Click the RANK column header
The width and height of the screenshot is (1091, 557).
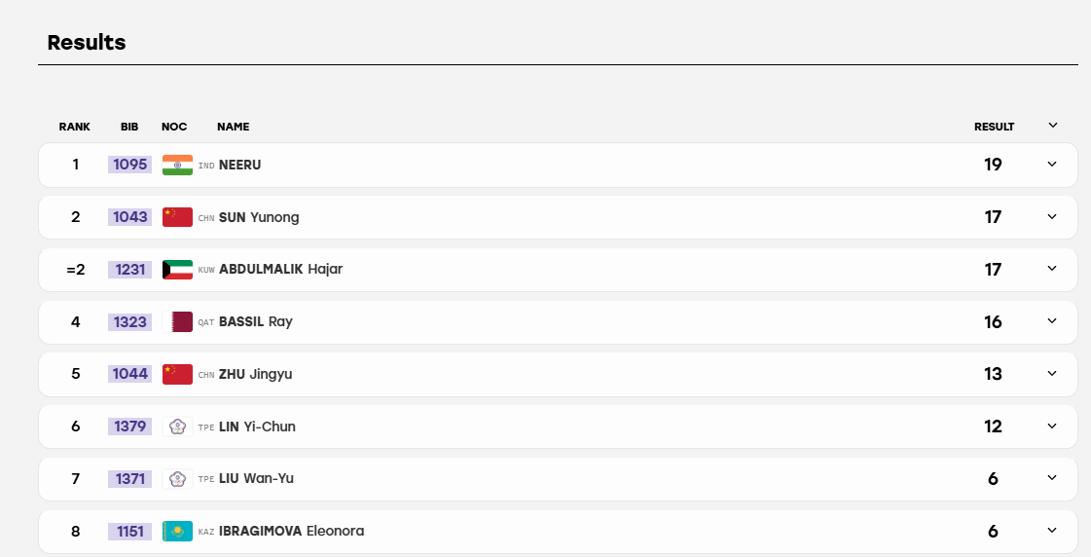pyautogui.click(x=74, y=127)
